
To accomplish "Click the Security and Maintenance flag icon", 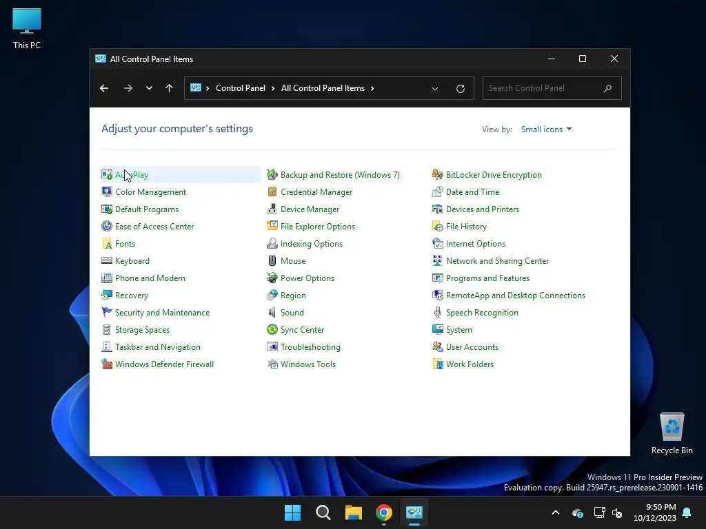I will (107, 313).
